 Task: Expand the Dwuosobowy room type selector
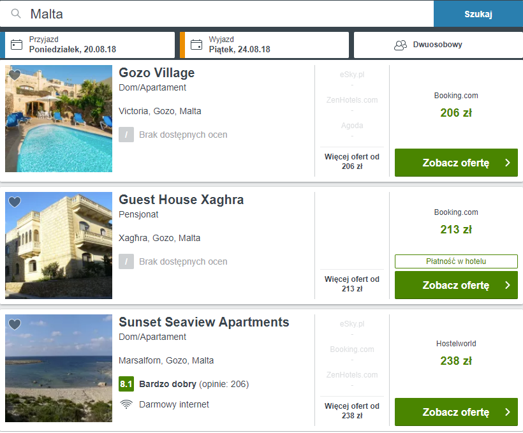click(x=438, y=45)
